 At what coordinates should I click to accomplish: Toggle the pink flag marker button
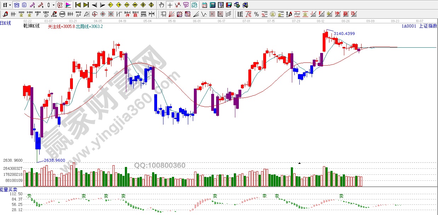68,5
